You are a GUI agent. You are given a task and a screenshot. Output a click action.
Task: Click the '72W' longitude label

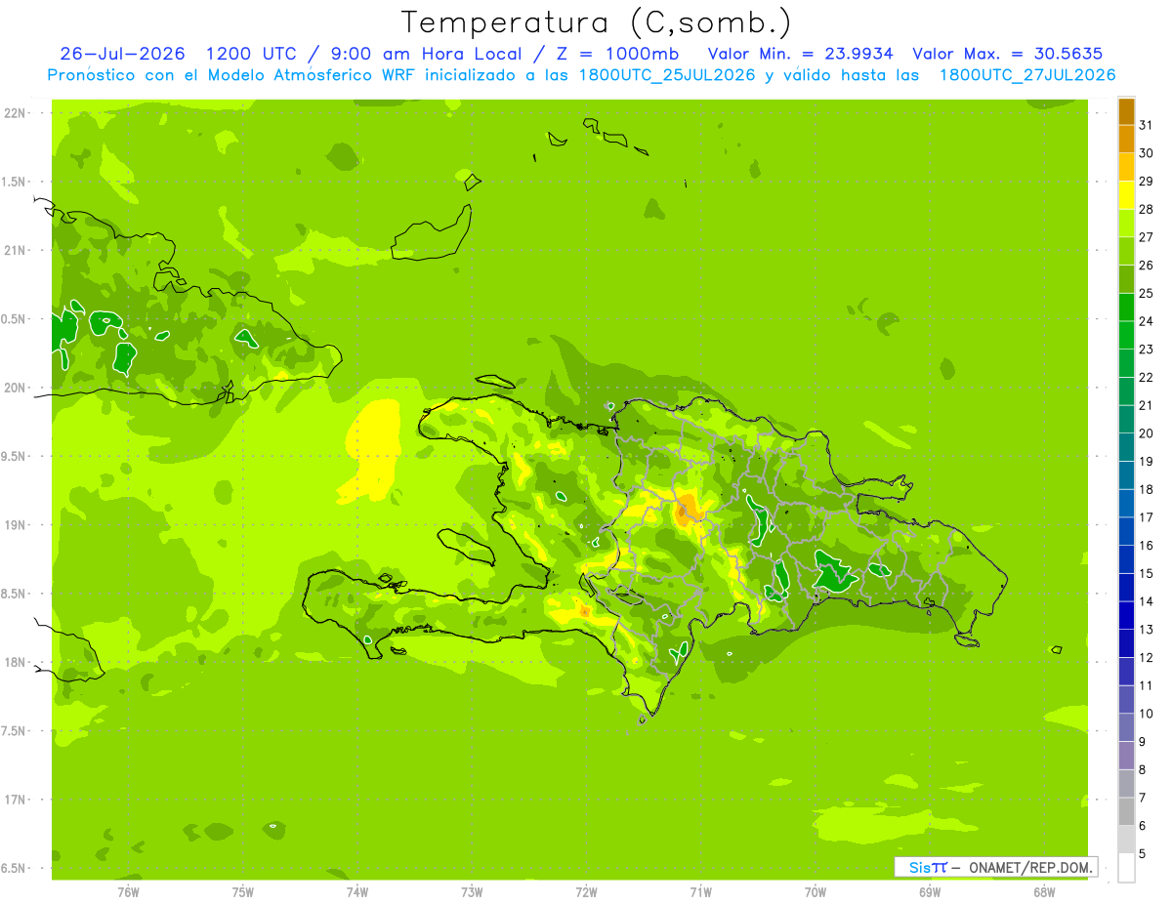pos(586,891)
